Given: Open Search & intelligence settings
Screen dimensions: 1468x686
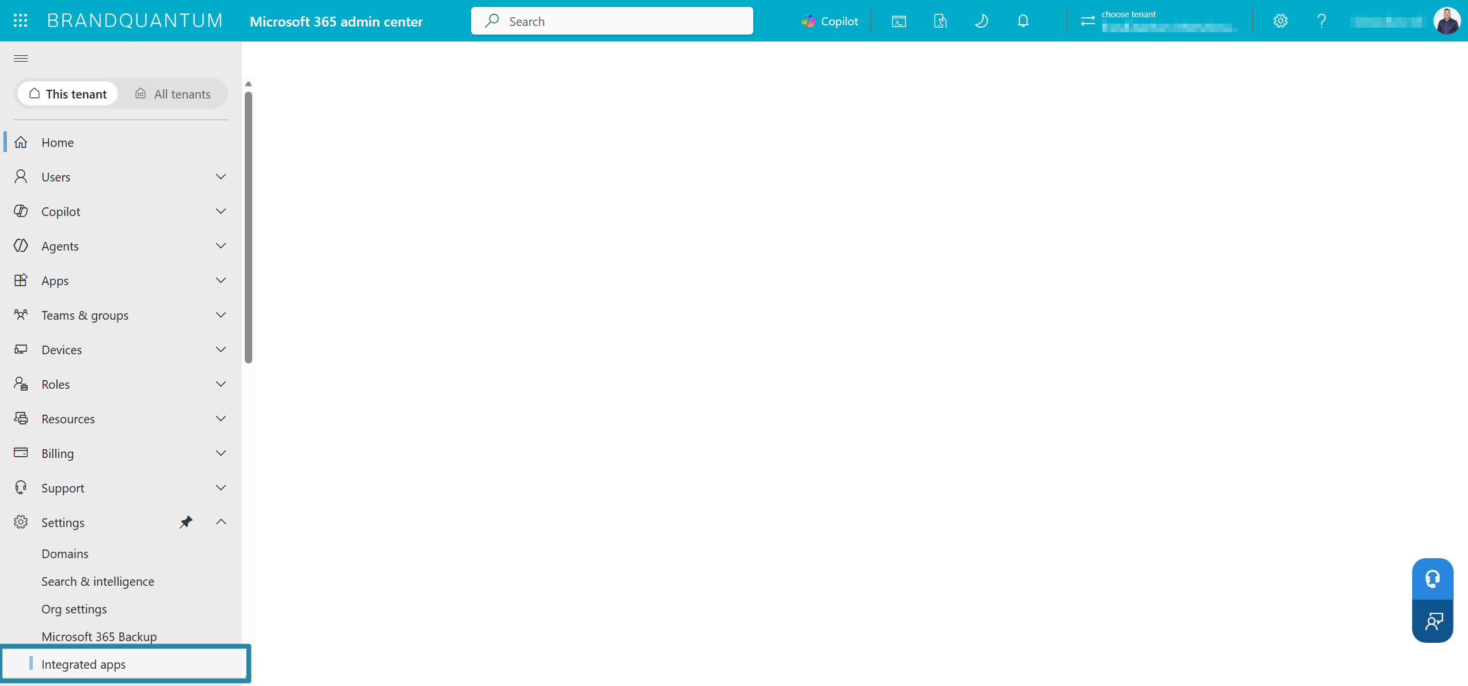Looking at the screenshot, I should [98, 581].
